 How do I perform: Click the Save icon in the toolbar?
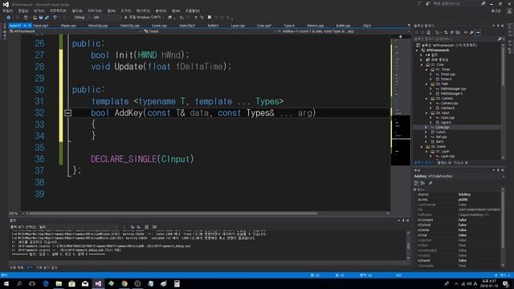tap(41, 18)
